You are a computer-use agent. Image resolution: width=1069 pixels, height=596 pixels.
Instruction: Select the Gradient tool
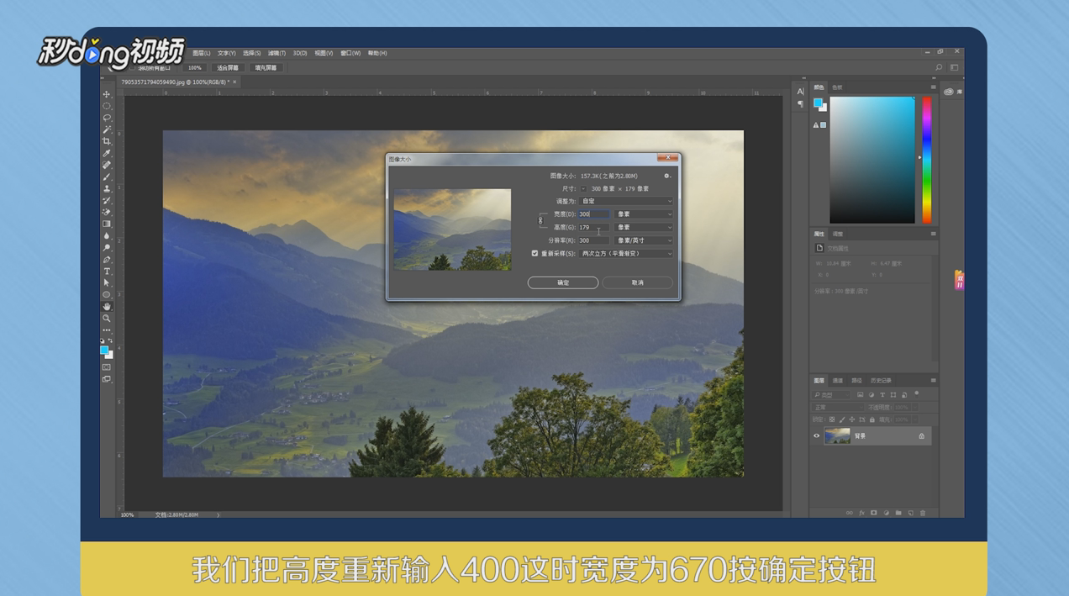[107, 224]
